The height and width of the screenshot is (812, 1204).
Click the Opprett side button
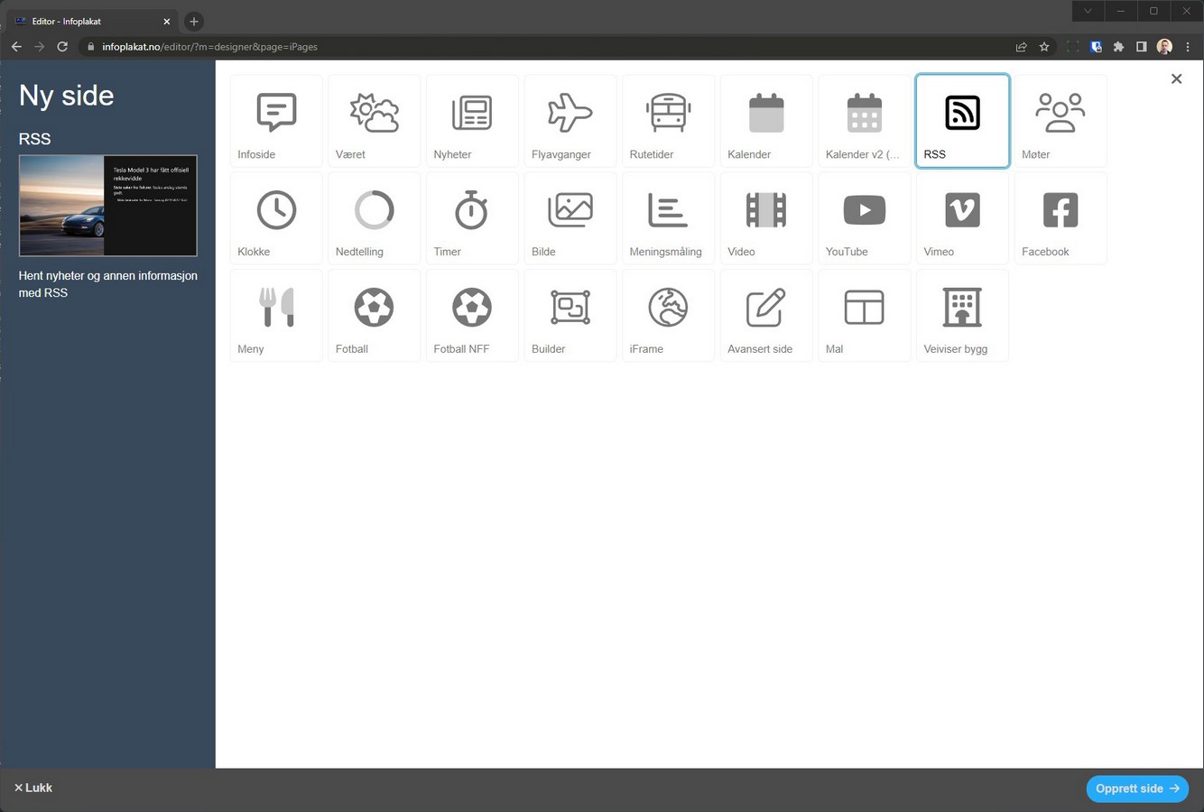pyautogui.click(x=1136, y=789)
